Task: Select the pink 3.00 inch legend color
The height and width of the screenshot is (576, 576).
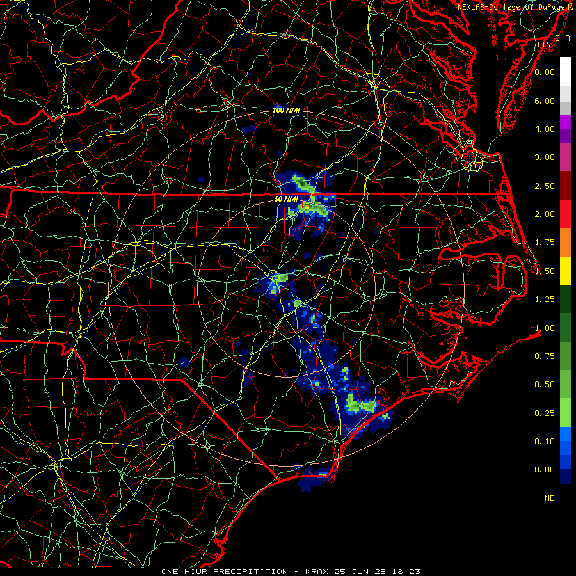Action: [x=565, y=157]
